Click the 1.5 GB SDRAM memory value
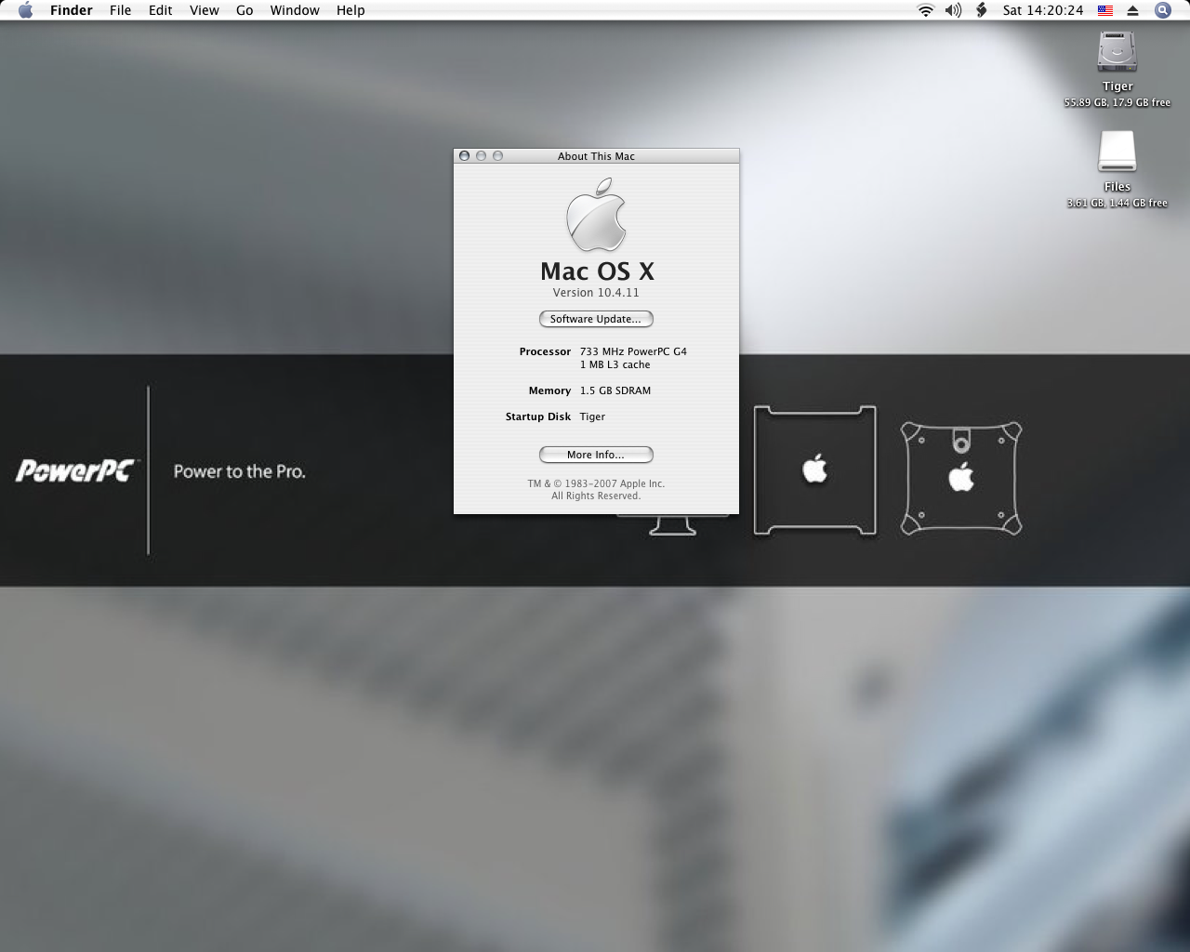The image size is (1190, 952). [x=615, y=390]
